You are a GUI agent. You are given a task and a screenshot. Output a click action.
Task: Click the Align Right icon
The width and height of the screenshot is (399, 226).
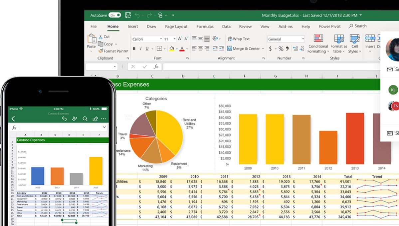coord(207,48)
